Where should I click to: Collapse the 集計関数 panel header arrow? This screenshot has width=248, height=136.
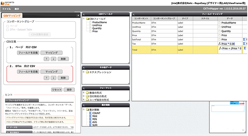coord(84,105)
